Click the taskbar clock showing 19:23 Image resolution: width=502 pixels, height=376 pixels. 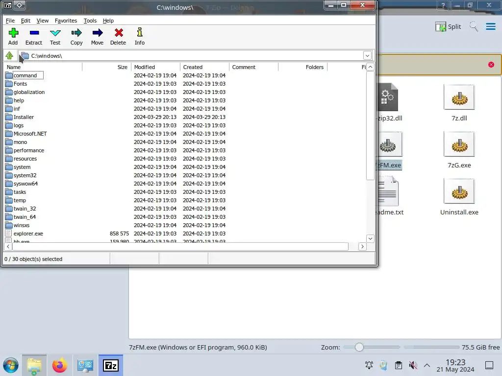455,365
